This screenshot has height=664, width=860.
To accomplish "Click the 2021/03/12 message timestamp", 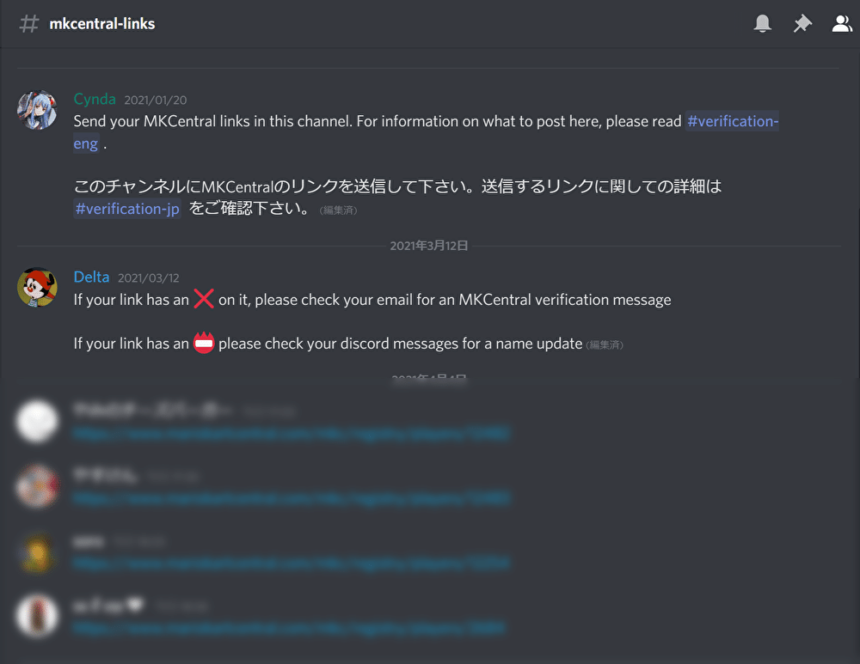I will 149,278.
